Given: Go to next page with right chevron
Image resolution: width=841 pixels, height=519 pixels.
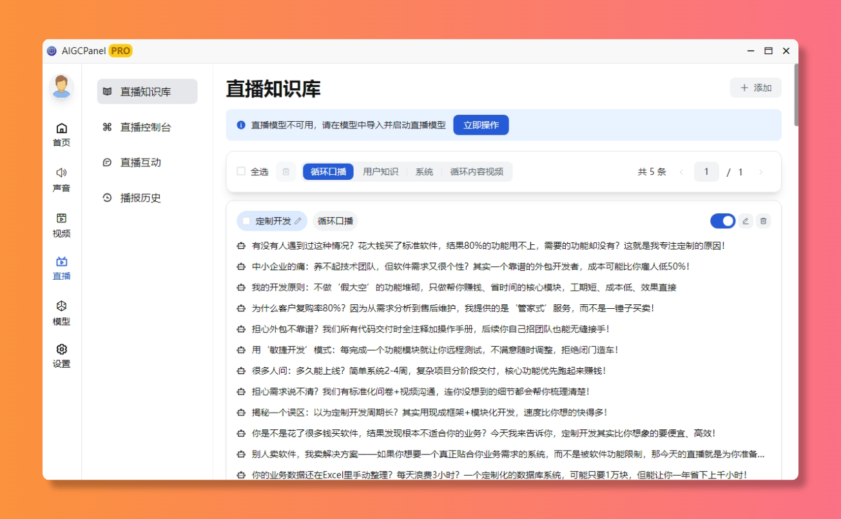Looking at the screenshot, I should pyautogui.click(x=760, y=172).
